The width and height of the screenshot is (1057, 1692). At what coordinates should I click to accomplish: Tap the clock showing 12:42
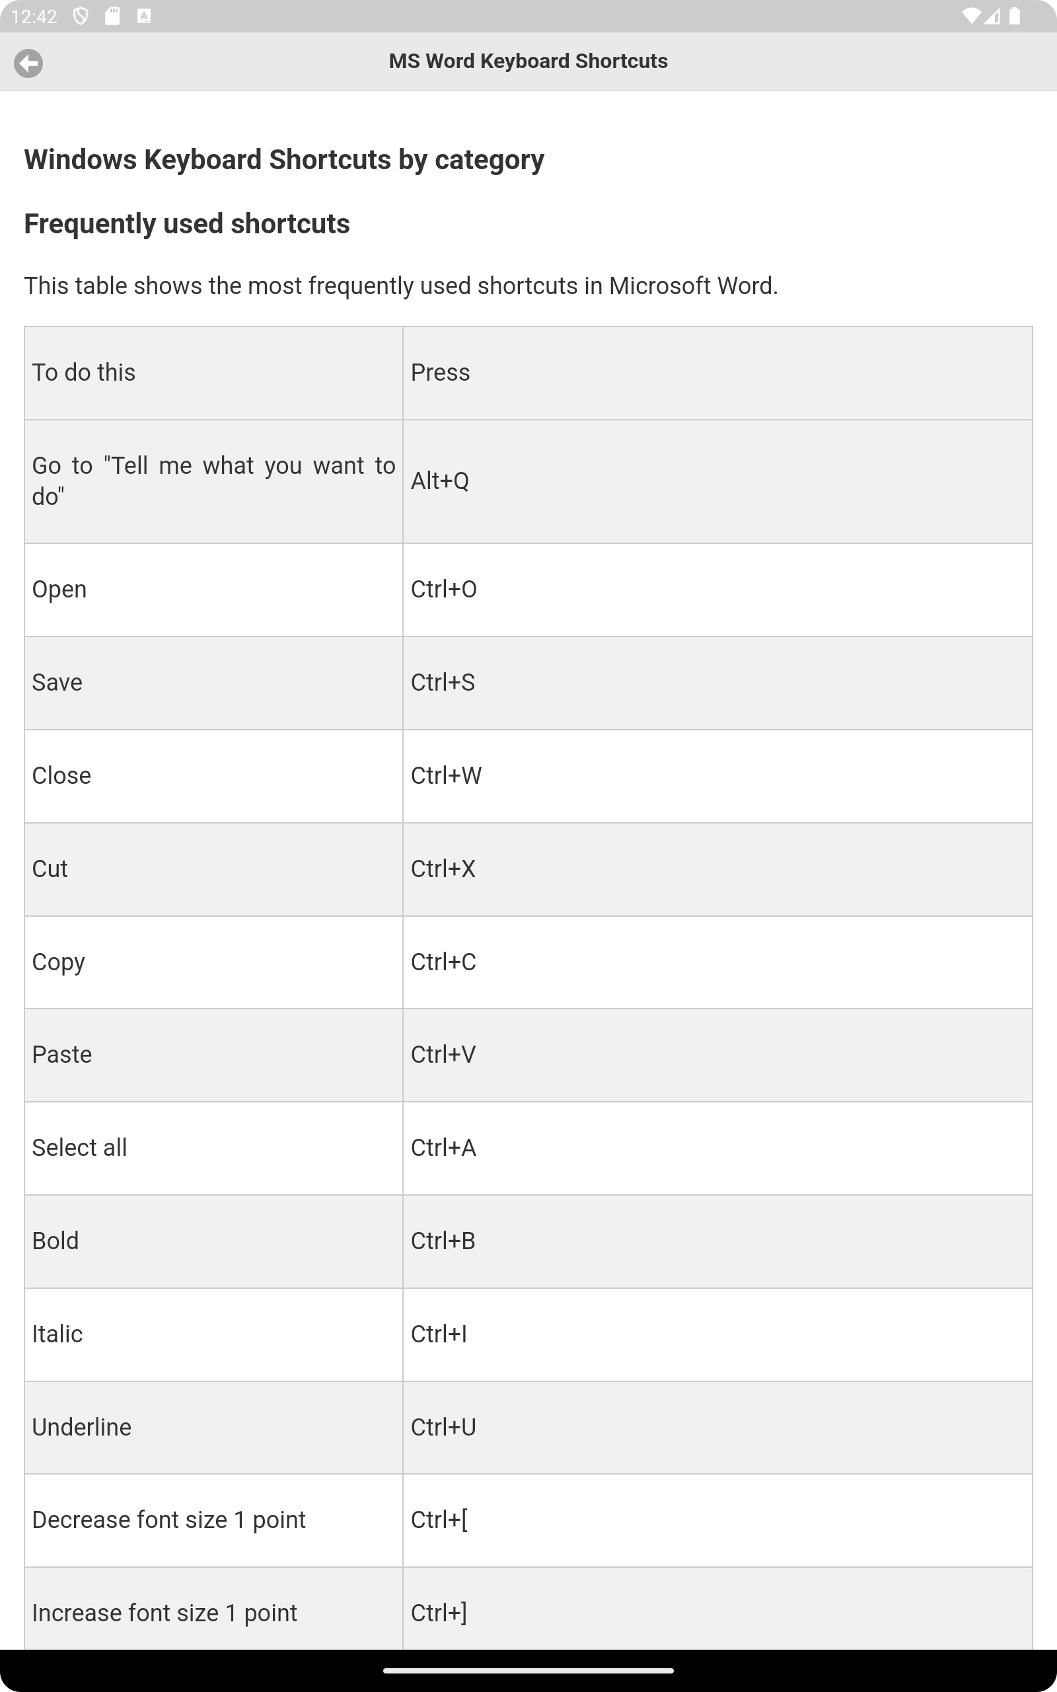point(34,16)
